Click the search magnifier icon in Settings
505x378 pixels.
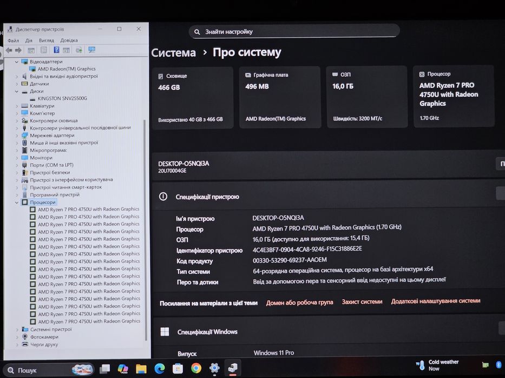(197, 32)
